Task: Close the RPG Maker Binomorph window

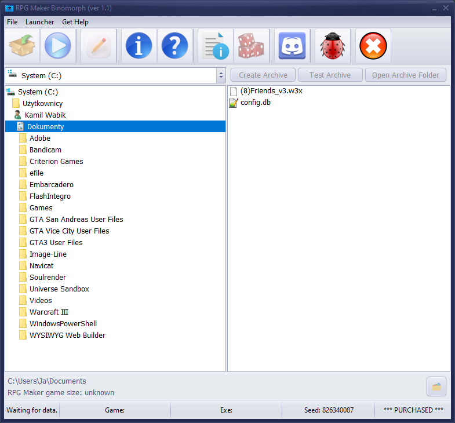Action: coord(446,8)
